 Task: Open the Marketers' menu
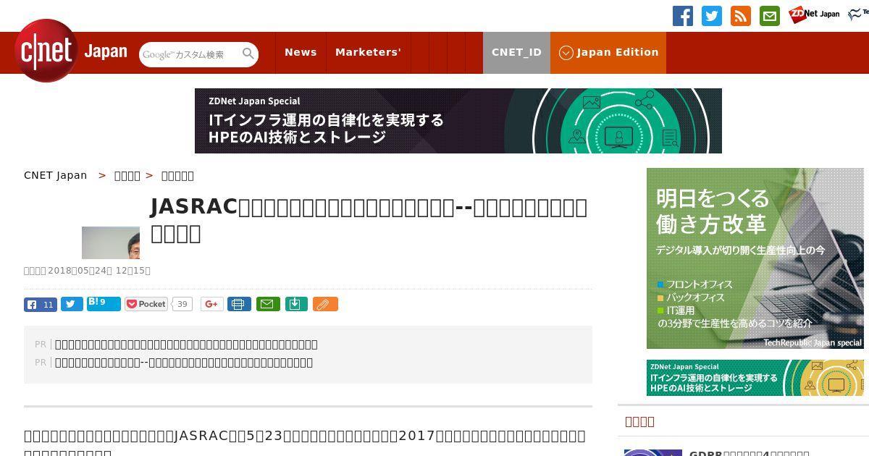pos(368,52)
